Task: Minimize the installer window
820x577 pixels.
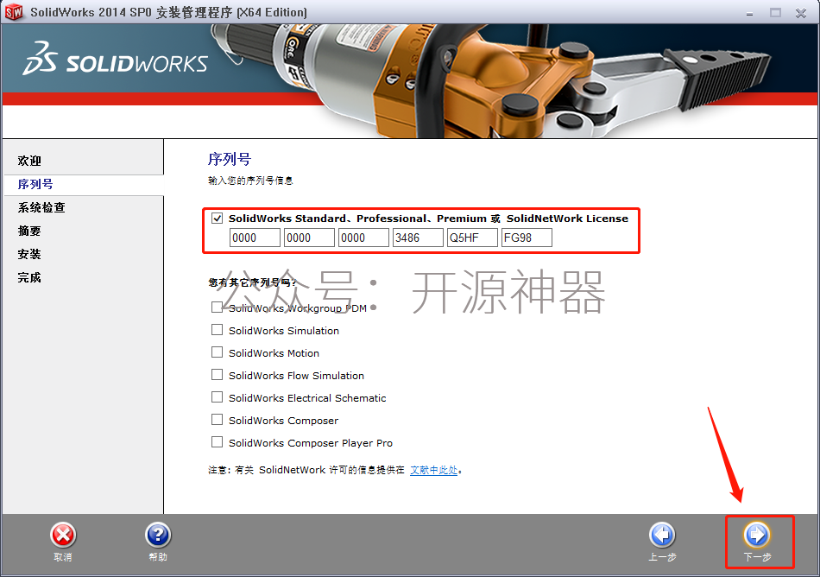Action: [749, 13]
